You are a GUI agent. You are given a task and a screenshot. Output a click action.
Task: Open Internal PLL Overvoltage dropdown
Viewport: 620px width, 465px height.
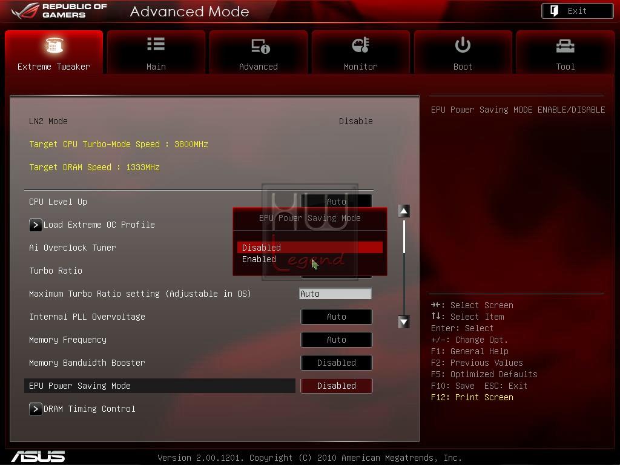coord(337,317)
